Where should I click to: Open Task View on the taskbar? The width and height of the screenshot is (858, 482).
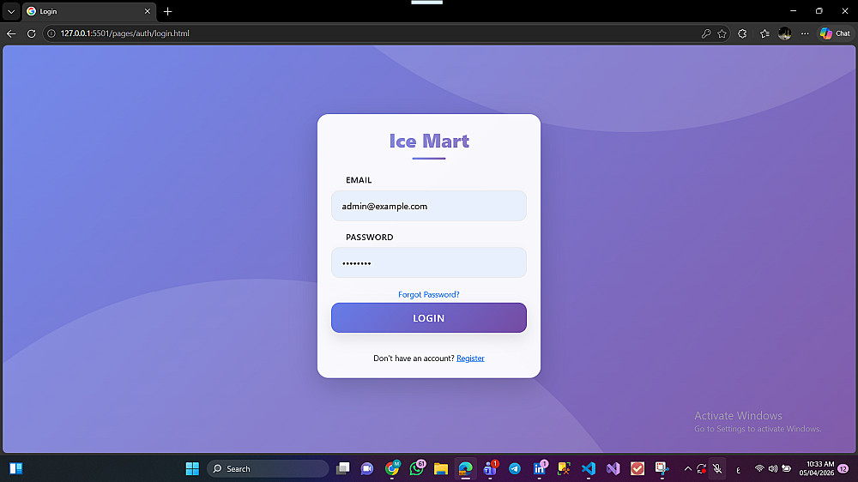[342, 468]
